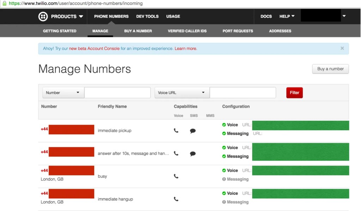Open the busy phone number link
This screenshot has height=211, width=361.
coord(67,170)
